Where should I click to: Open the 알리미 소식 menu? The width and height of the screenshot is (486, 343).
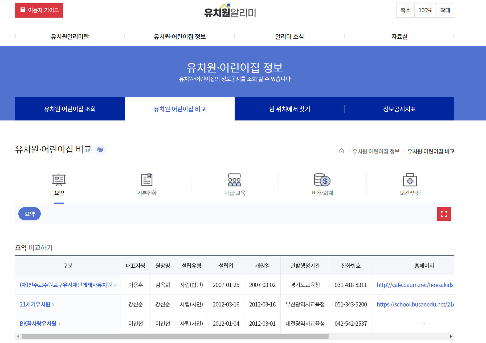coord(289,36)
